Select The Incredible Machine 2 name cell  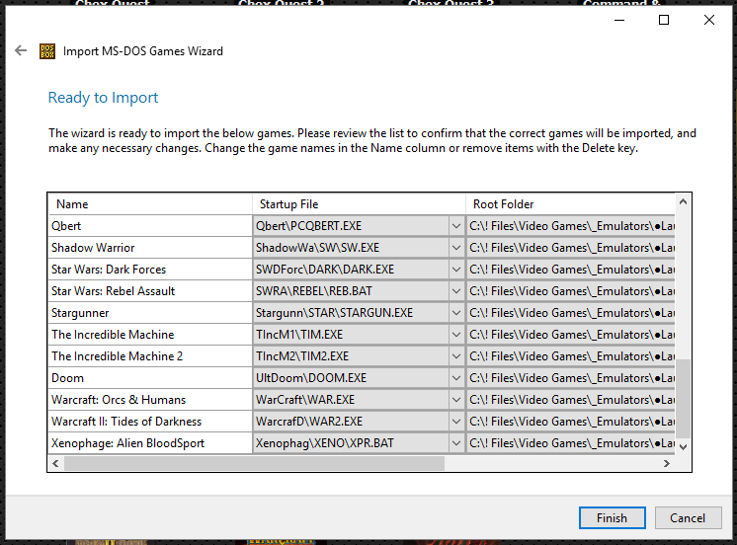(x=150, y=356)
